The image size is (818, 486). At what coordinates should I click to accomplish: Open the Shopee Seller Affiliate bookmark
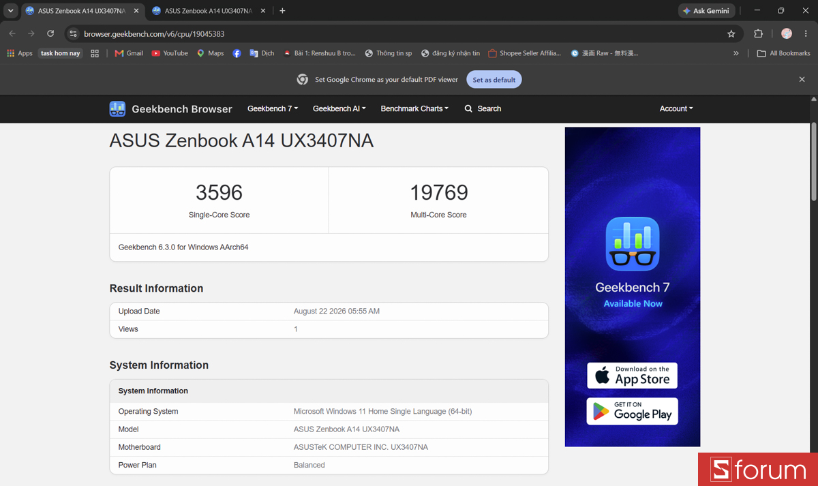click(x=525, y=53)
